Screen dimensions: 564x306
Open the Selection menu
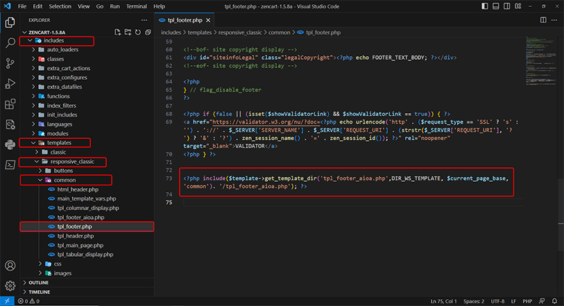coord(60,6)
